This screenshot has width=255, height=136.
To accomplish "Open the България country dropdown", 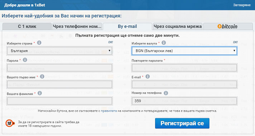I will tap(59, 51).
